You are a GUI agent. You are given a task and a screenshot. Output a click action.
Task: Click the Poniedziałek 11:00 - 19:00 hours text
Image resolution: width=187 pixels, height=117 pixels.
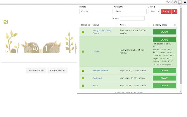(x=162, y=45)
